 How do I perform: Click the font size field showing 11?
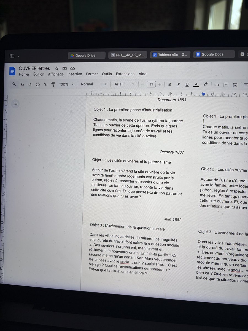pyautogui.click(x=151, y=84)
